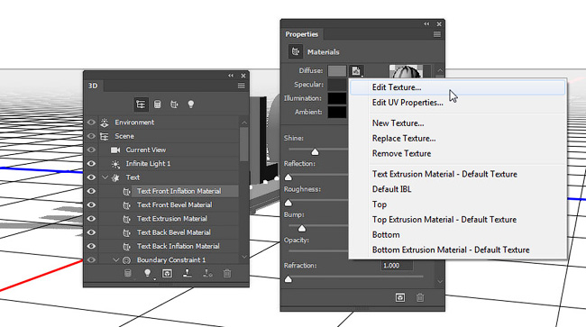Filter 3D panel by whole scene
This screenshot has width=586, height=327.
coord(141,104)
